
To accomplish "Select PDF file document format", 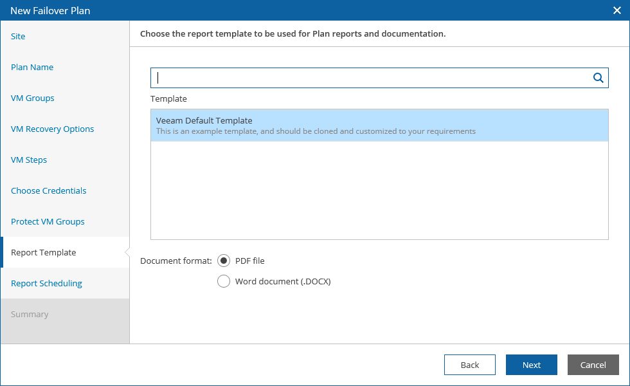I will click(224, 261).
